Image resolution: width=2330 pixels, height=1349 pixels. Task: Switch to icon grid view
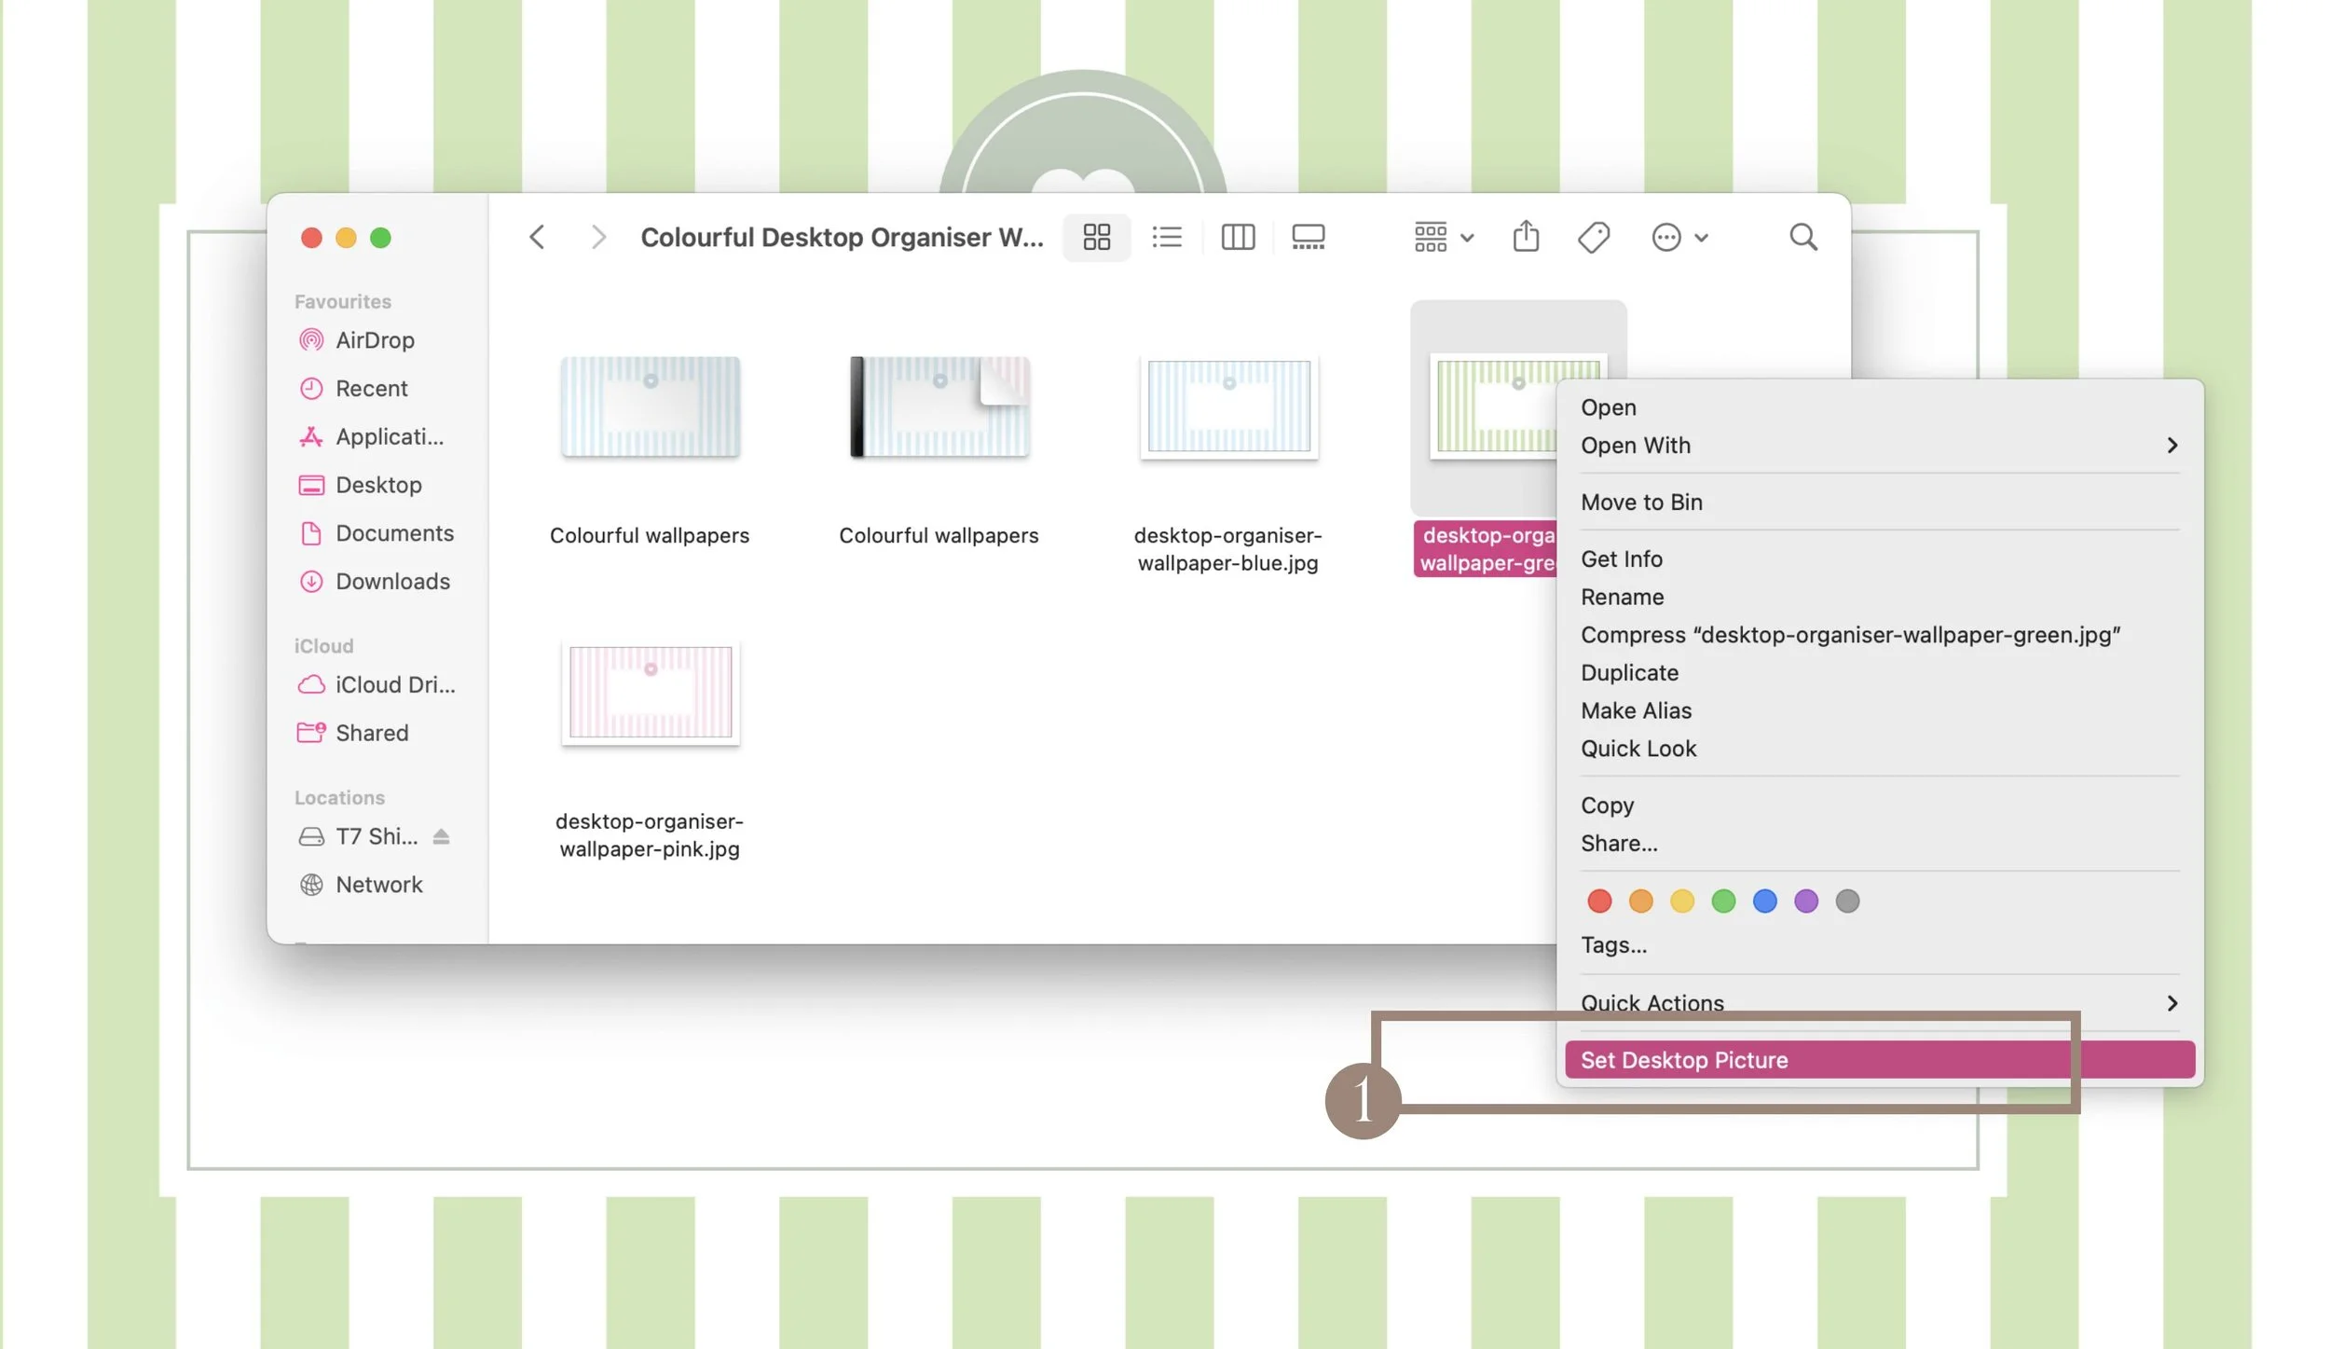coord(1096,237)
